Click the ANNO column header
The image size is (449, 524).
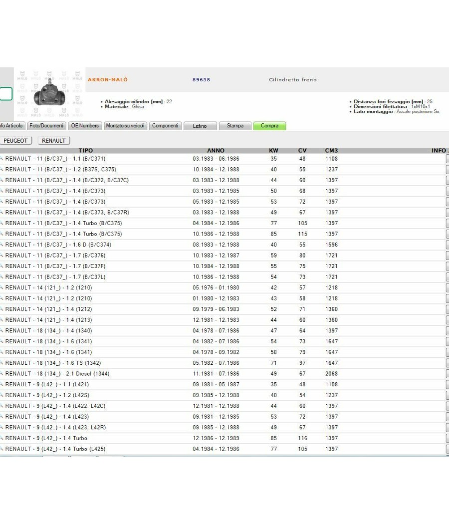216,150
